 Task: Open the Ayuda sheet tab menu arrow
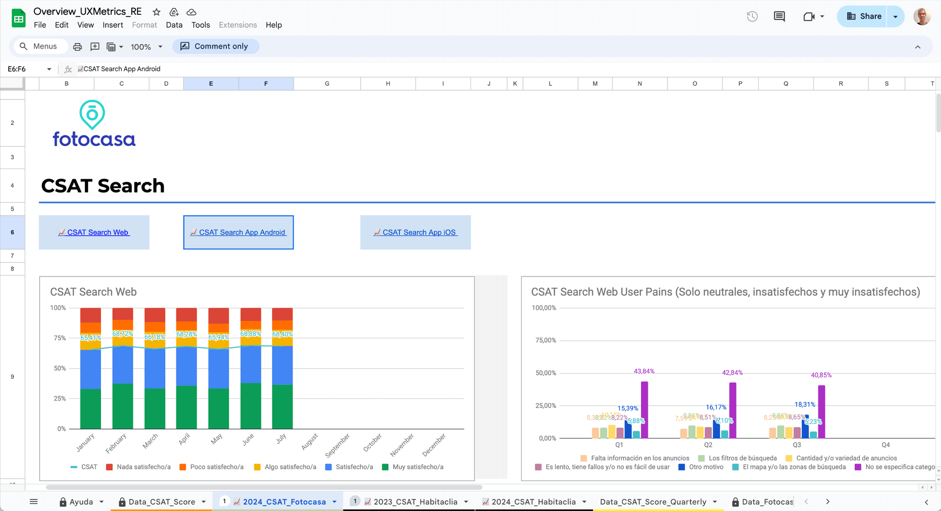click(x=101, y=502)
